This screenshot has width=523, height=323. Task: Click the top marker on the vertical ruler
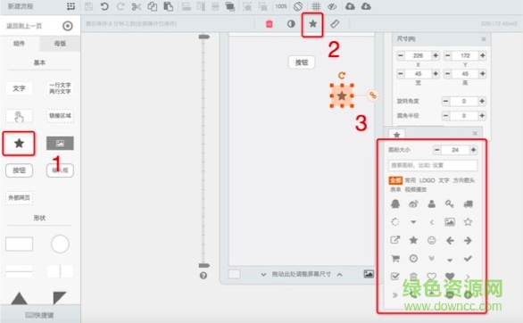pos(204,37)
